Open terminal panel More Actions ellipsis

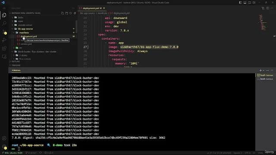click(x=267, y=70)
